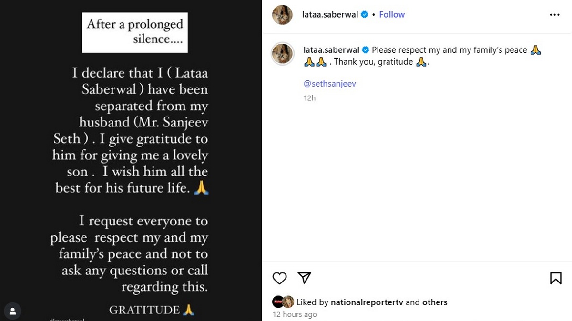Open the header profile picture of lataa.saberwal
Screen dimensions: 572x321
point(282,15)
